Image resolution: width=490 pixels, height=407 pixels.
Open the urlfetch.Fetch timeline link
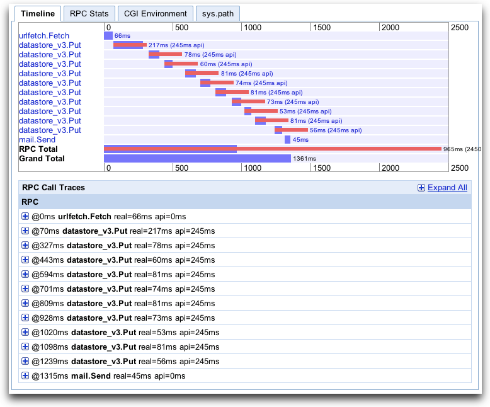(44, 36)
